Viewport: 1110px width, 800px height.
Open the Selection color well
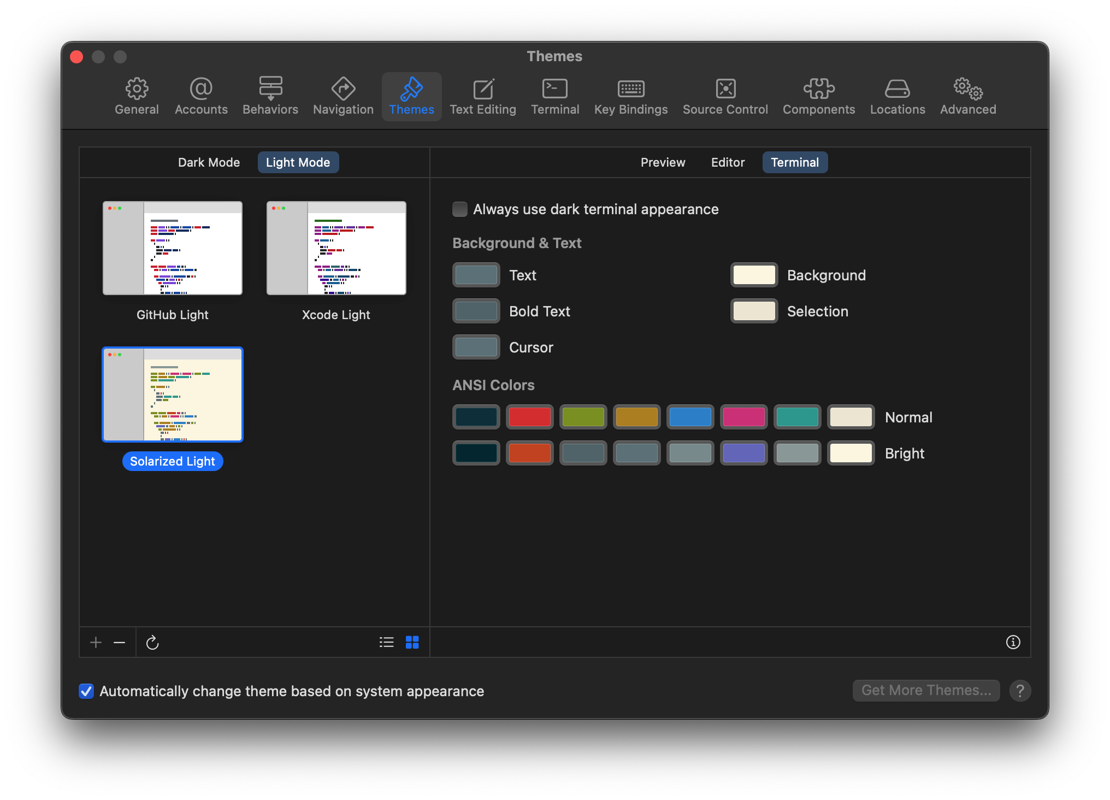pos(754,311)
